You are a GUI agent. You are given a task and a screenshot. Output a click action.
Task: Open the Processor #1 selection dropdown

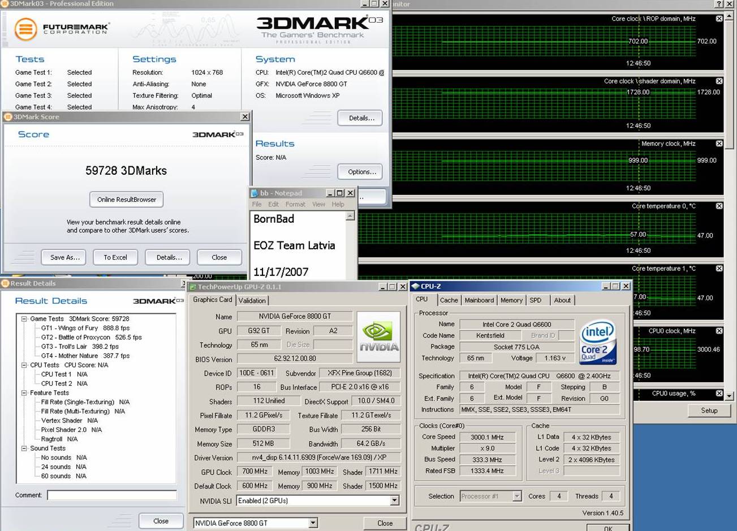click(x=516, y=496)
